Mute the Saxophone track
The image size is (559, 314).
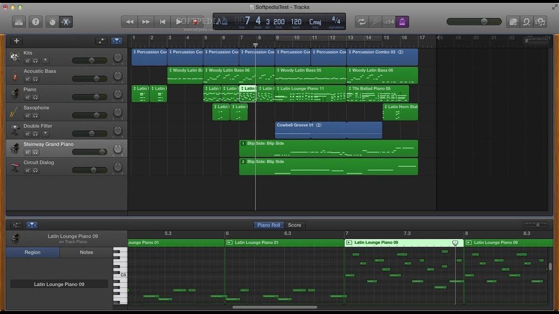[x=27, y=115]
